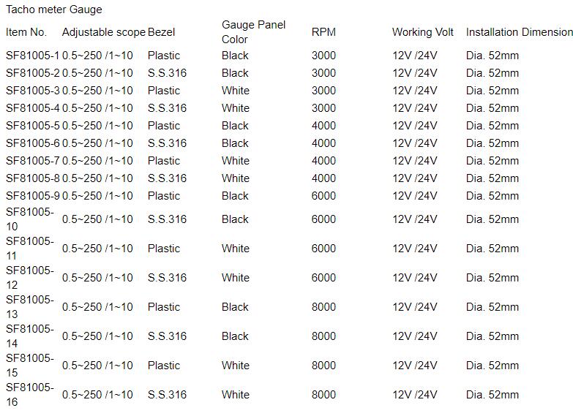Select the working volt cell for SF81005-14

click(414, 336)
